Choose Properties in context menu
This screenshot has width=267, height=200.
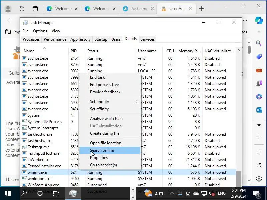pos(110,157)
